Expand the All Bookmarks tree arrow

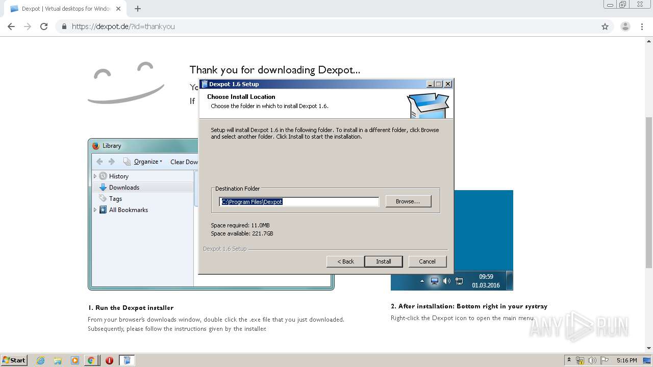pos(95,210)
